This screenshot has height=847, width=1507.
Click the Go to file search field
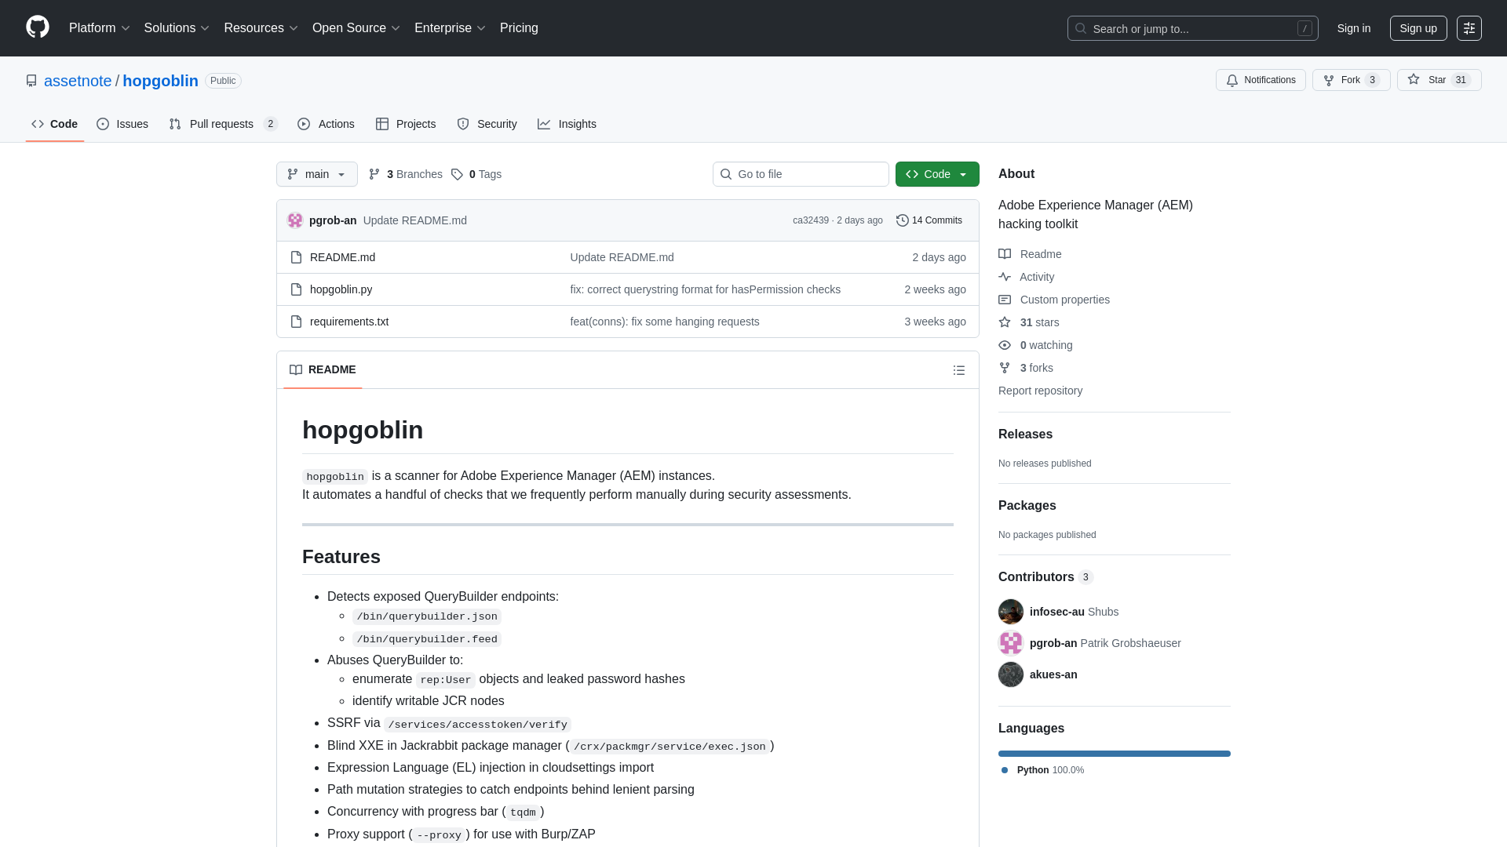[801, 174]
